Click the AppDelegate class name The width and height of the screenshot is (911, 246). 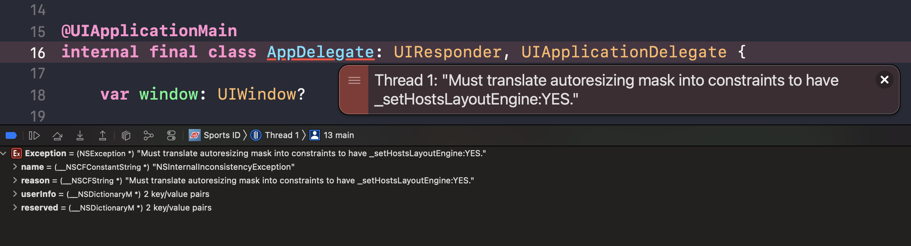(x=320, y=52)
